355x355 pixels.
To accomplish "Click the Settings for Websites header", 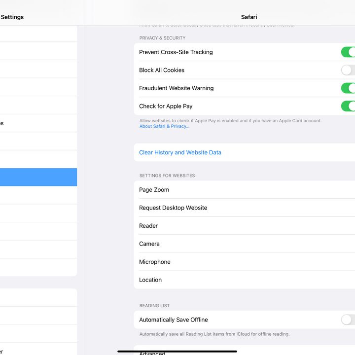I will click(167, 176).
